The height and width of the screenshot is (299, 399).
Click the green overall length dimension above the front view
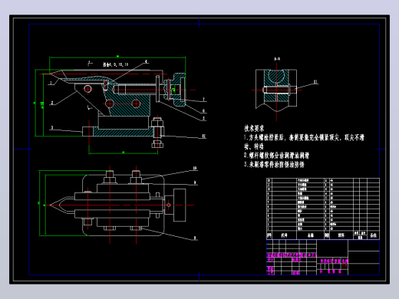pos(117,57)
